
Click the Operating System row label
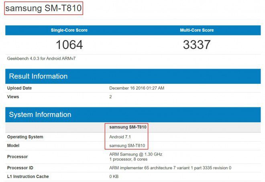pyautogui.click(x=25, y=137)
